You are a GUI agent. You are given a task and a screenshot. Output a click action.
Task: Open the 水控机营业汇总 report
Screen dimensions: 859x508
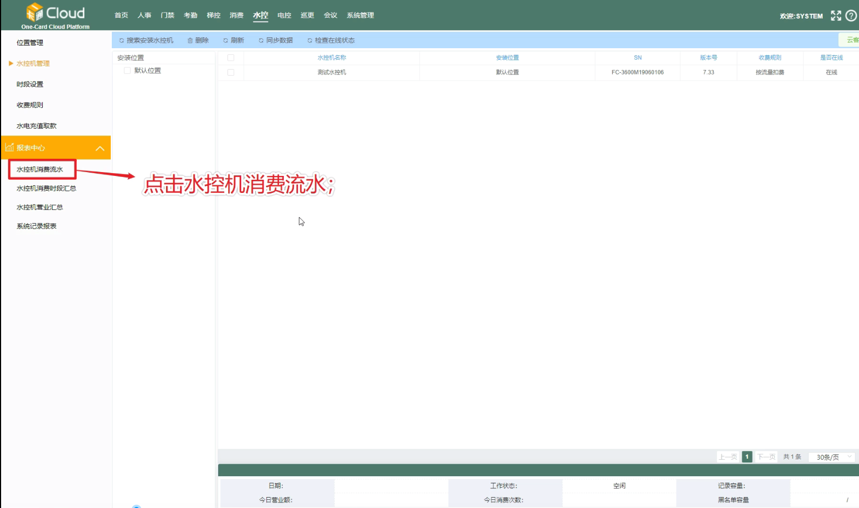pyautogui.click(x=39, y=207)
